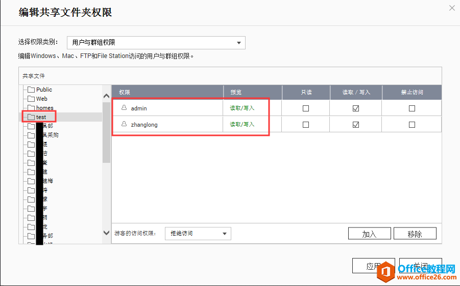Toggle 读取/写入 checkbox for zhanglong
Image resolution: width=460 pixels, height=286 pixels.
(x=356, y=125)
